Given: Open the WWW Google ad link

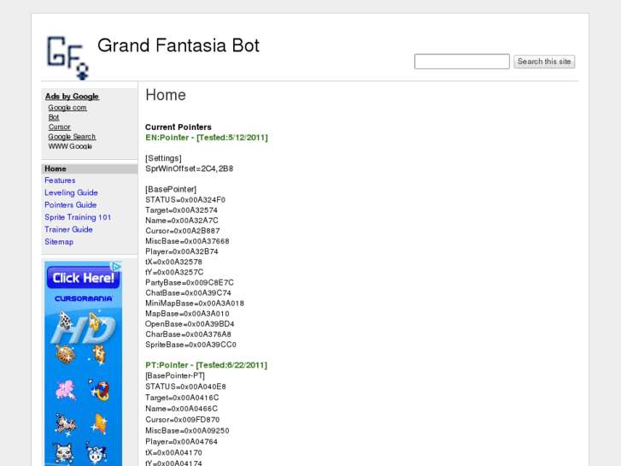Looking at the screenshot, I should tap(70, 146).
